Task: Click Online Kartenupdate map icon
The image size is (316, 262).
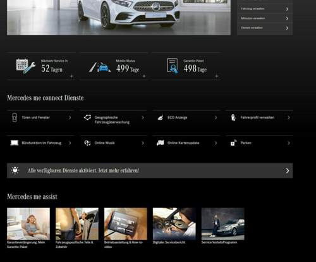Action: point(161,143)
